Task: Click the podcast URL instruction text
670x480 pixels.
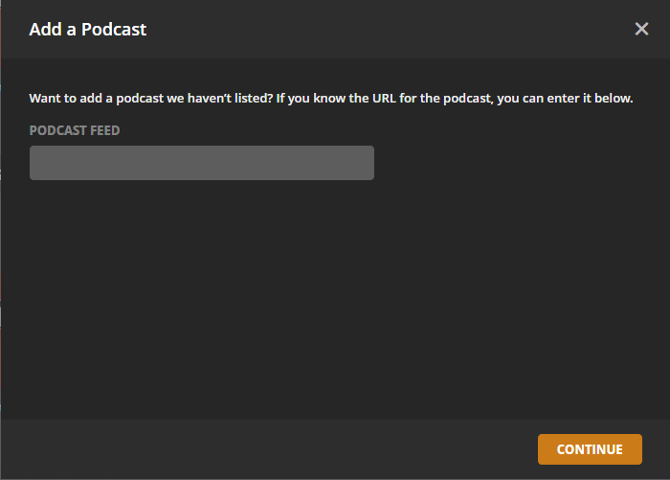Action: coord(331,99)
